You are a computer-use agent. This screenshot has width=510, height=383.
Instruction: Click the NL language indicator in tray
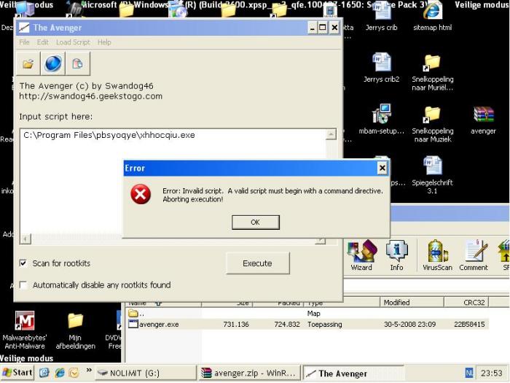tap(469, 373)
